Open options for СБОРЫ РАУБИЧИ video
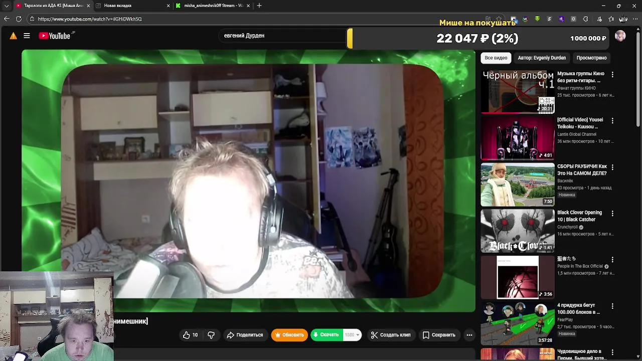 (612, 167)
